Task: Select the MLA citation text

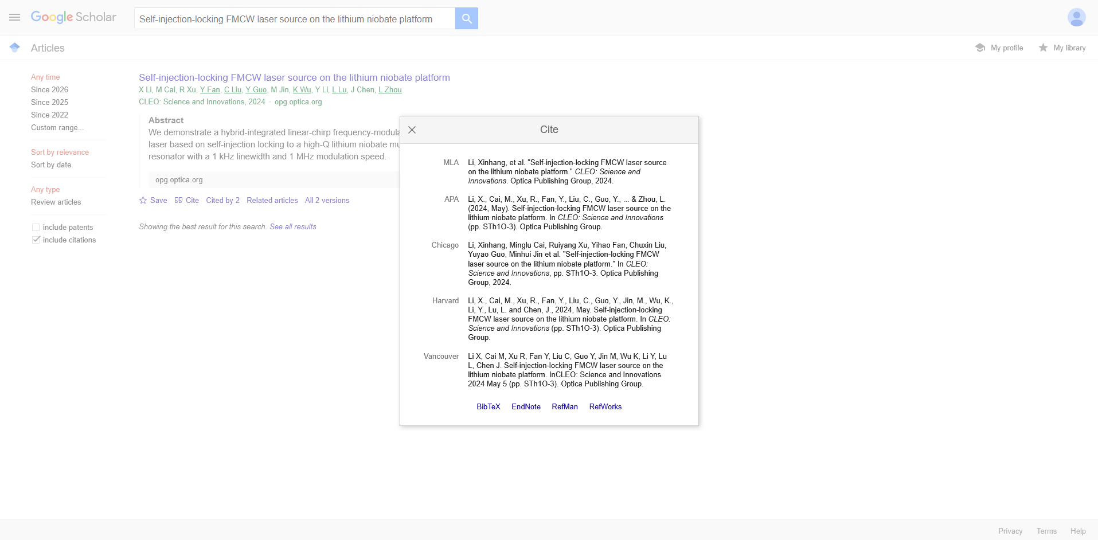Action: pyautogui.click(x=568, y=171)
